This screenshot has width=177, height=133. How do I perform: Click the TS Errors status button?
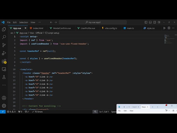[x=37, y=112]
